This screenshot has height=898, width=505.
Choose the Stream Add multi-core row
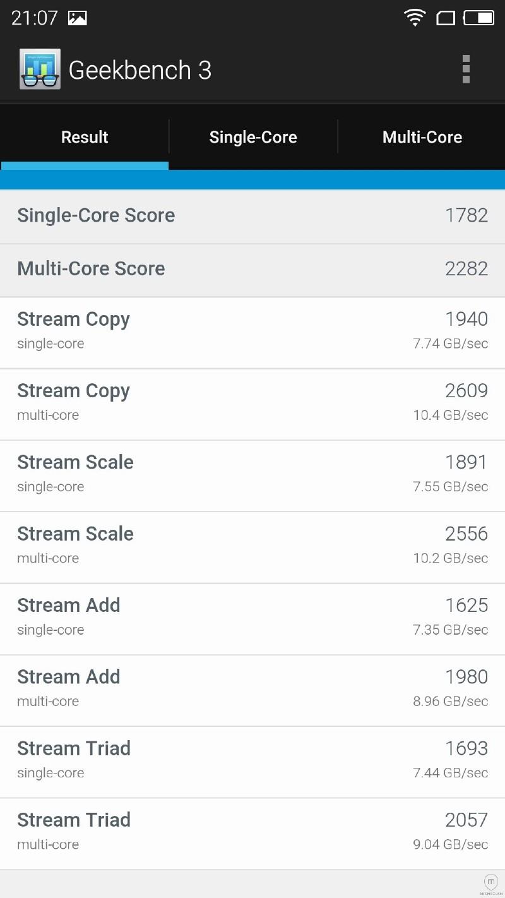[x=252, y=690]
